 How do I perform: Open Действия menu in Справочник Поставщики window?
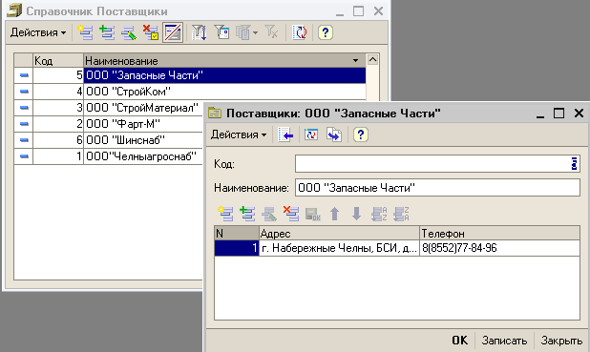[38, 32]
